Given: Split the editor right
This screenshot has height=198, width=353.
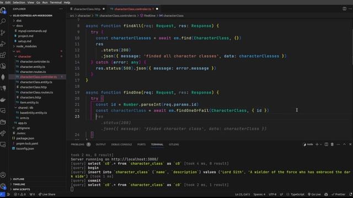Looking at the screenshot, I should (x=344, y=9).
